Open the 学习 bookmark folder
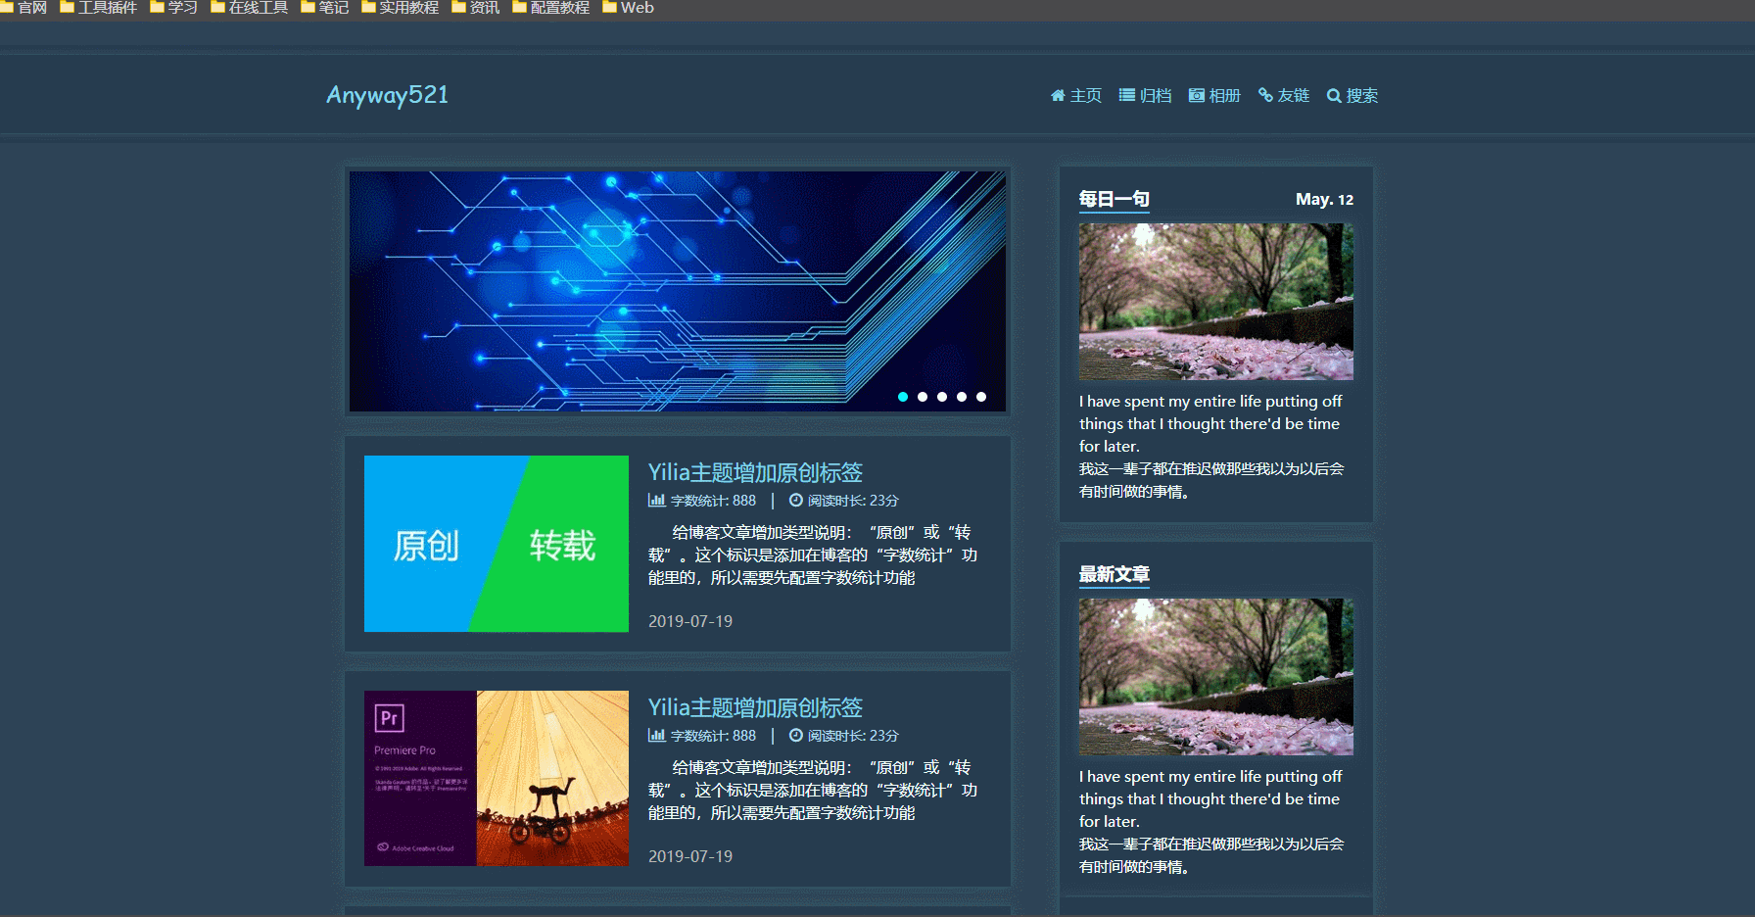 click(173, 8)
